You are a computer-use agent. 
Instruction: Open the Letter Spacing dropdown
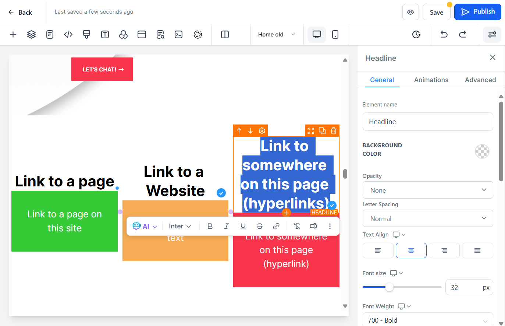(428, 218)
